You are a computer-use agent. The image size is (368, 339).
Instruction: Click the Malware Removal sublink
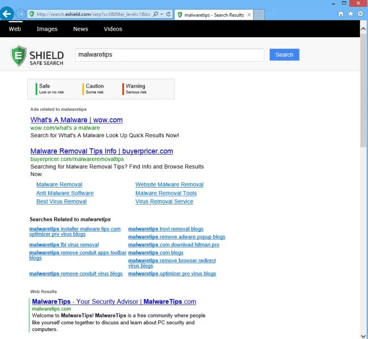pos(59,184)
